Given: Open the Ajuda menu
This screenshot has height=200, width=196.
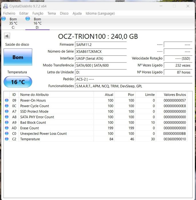Looking at the screenshot, I should coord(77,13).
